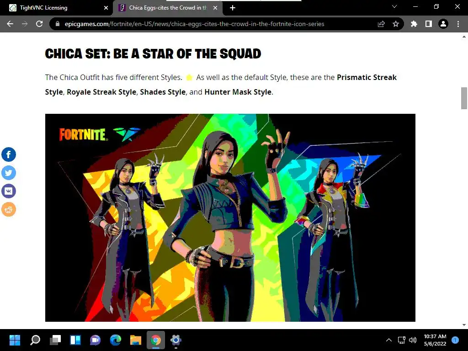Screen dimensions: 468x351
Task: Open a new browser tab
Action: point(233,8)
